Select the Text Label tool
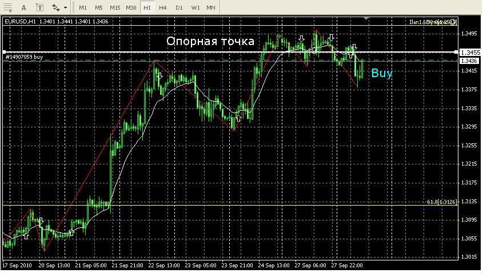The width and height of the screenshot is (483, 277). point(39,7)
